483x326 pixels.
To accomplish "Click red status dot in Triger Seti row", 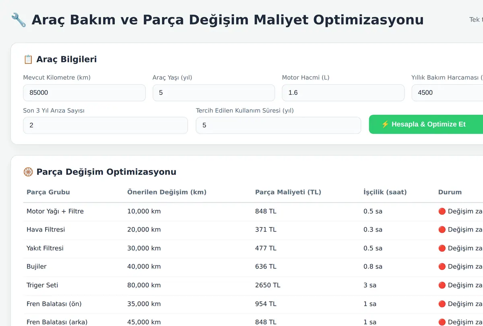I will coord(442,285).
